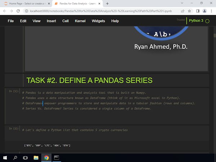Open the Cell menu
This screenshot has height=162, width=216.
[65, 21]
